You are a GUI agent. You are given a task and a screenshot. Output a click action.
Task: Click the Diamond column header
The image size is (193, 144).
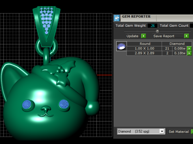[x=177, y=44]
